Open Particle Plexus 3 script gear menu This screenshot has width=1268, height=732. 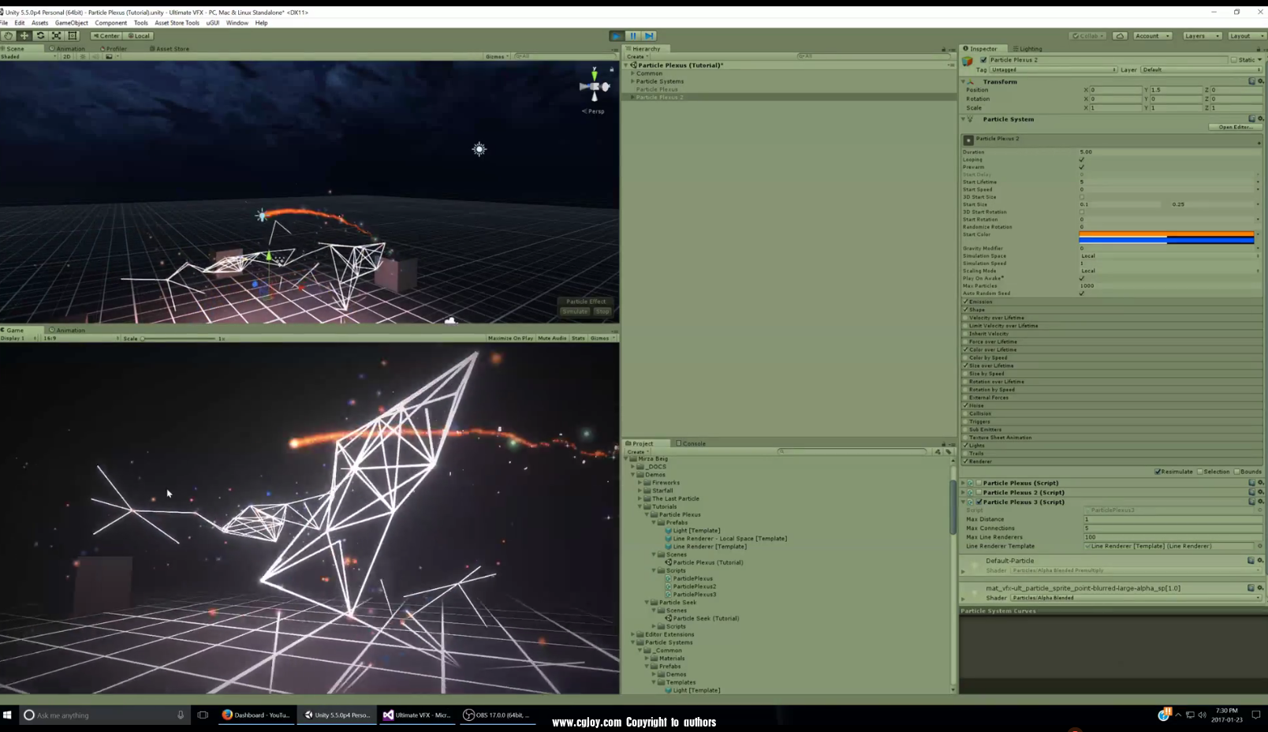[1260, 502]
